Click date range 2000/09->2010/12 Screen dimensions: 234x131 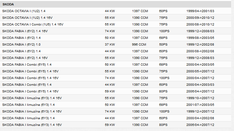(200, 18)
